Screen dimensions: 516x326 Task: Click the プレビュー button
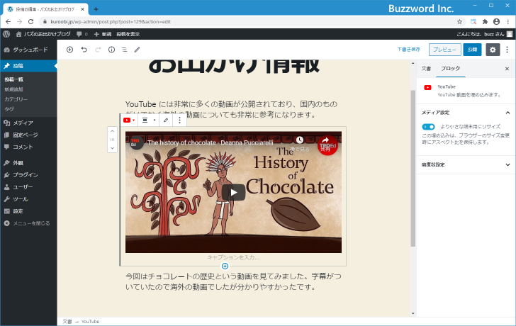coord(444,50)
